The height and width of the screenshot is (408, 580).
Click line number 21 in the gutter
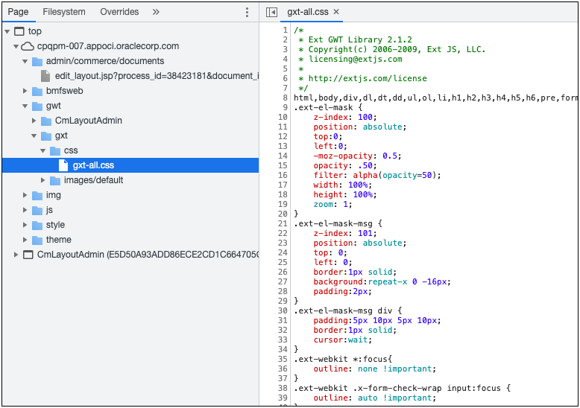tap(283, 223)
